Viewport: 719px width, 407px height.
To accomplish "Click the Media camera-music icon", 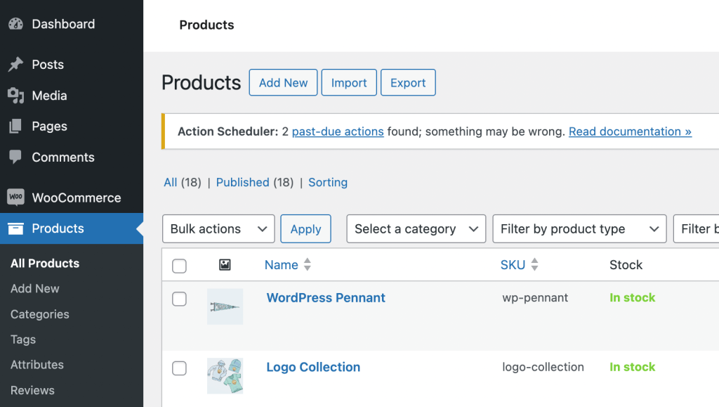I will tap(15, 96).
